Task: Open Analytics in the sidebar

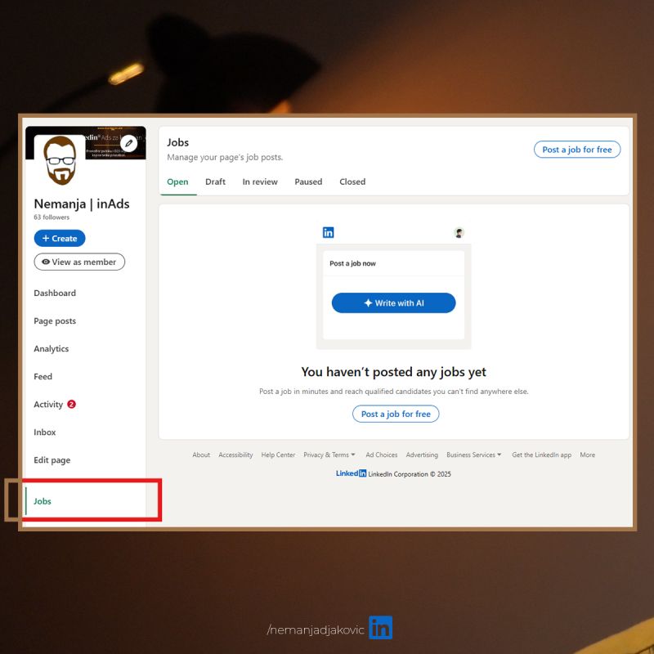Action: tap(52, 349)
